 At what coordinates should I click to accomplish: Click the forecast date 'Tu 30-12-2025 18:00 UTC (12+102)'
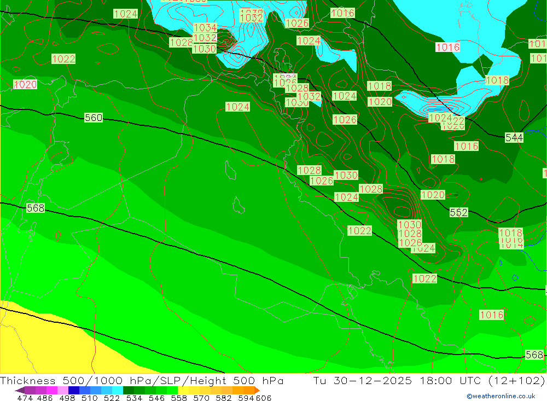click(x=429, y=380)
